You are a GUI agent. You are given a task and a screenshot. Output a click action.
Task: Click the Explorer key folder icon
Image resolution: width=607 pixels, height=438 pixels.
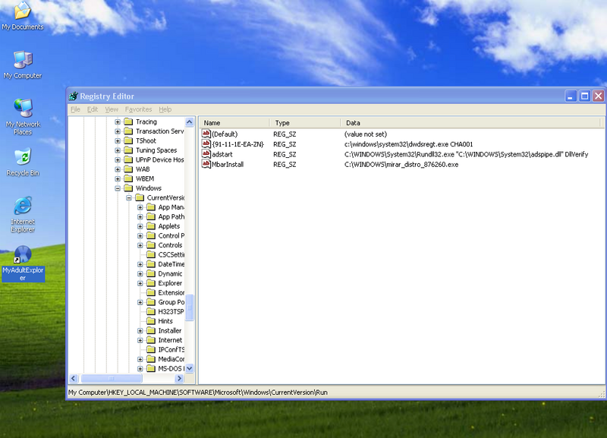150,283
